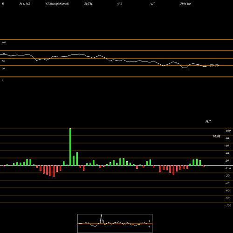Click the current RSI value 28.18
Viewport: 233px width, 233px height.
click(x=214, y=65)
